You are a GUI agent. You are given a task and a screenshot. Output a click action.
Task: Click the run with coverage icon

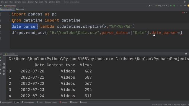click(x=177, y=6)
